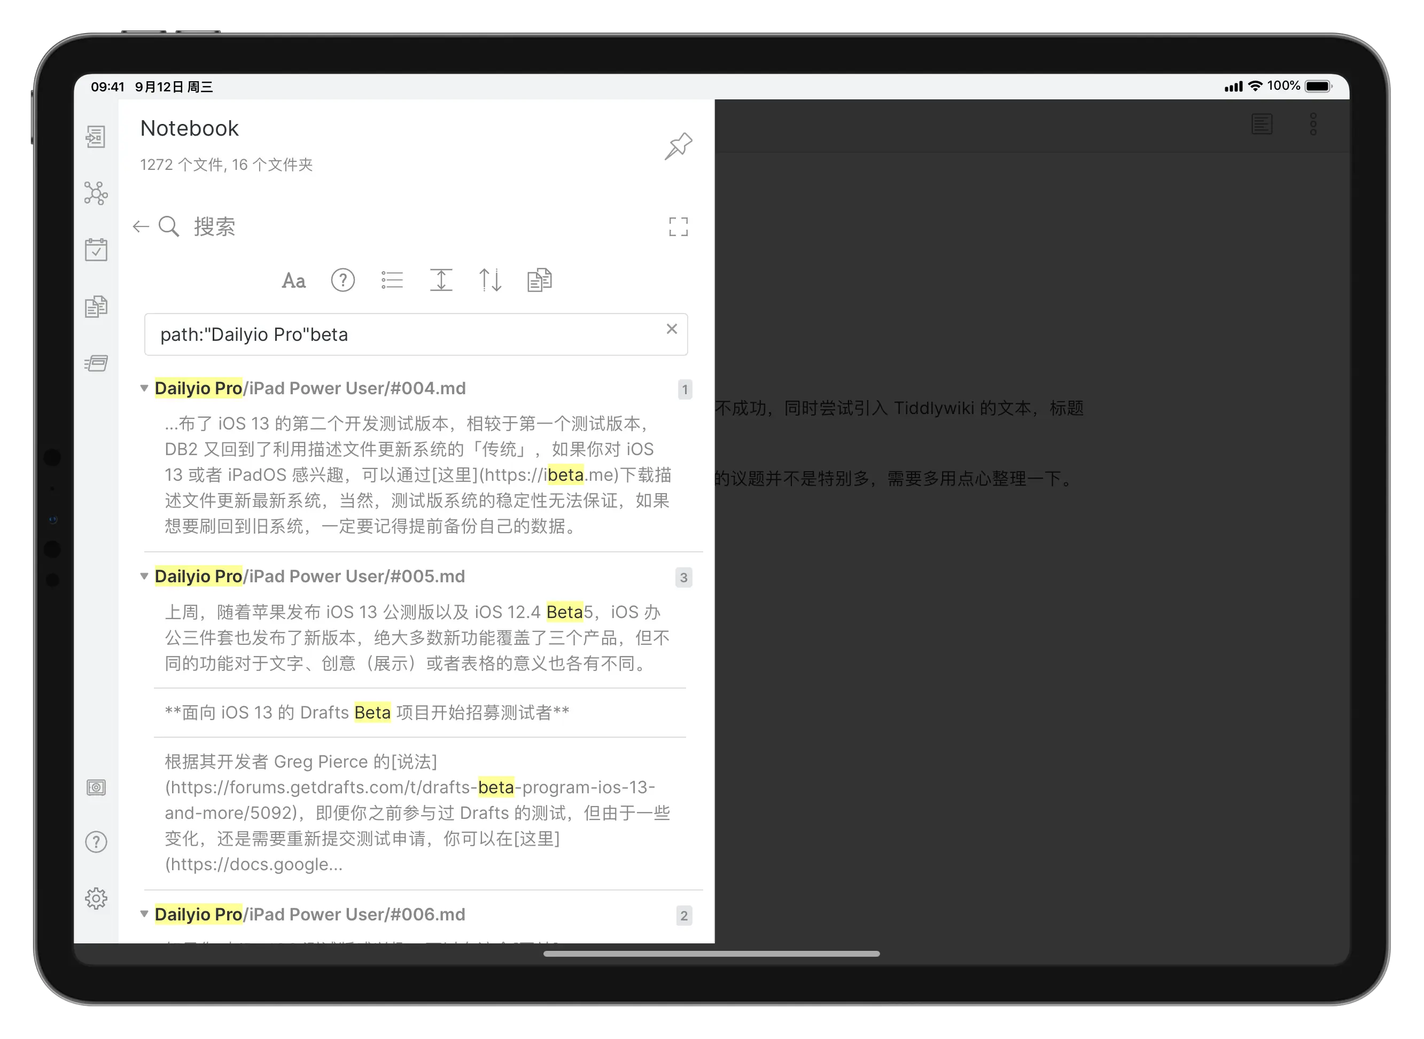Toggle show more context icon
This screenshot has width=1424, height=1039.
[x=441, y=280]
